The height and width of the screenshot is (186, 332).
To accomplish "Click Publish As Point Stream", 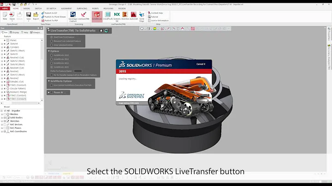I will pos(53,17).
